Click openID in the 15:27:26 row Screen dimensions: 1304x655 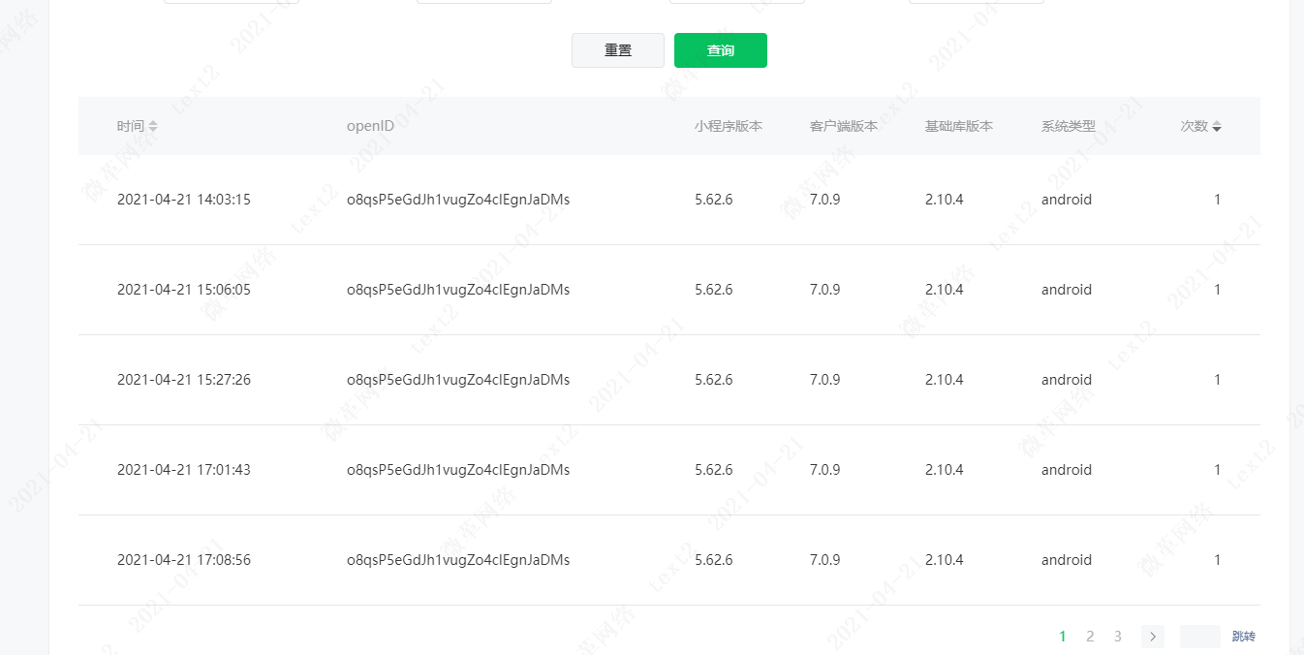pos(458,380)
